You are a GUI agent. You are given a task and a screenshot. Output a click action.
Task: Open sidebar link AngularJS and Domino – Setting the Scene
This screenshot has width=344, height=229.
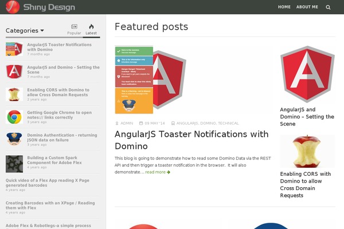(63, 69)
